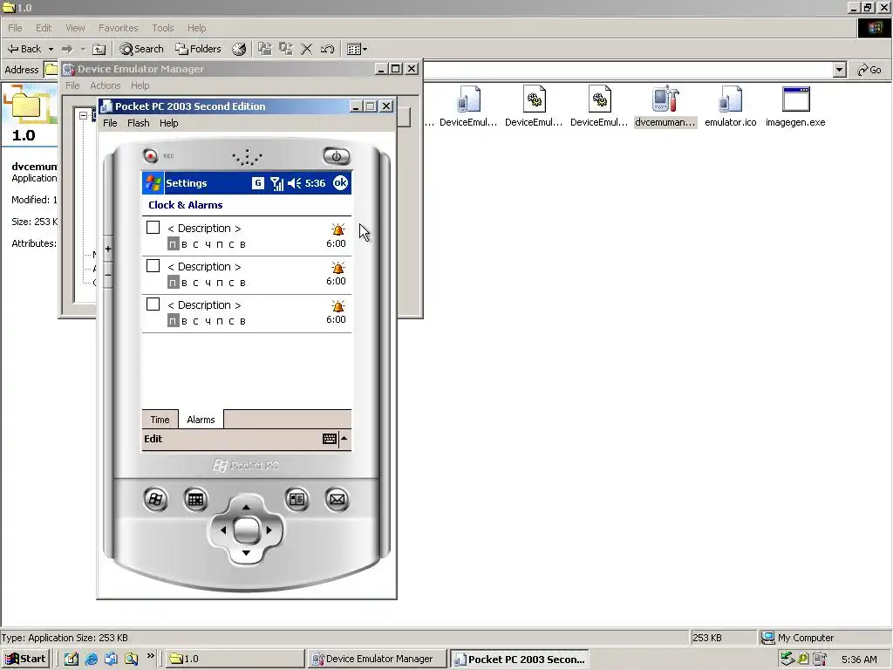The image size is (893, 670).
Task: Launch Internet Explorer from Quick Launch
Action: click(91, 659)
